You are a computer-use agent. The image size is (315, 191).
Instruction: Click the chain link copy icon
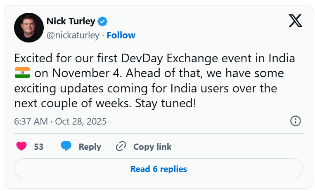tap(121, 146)
